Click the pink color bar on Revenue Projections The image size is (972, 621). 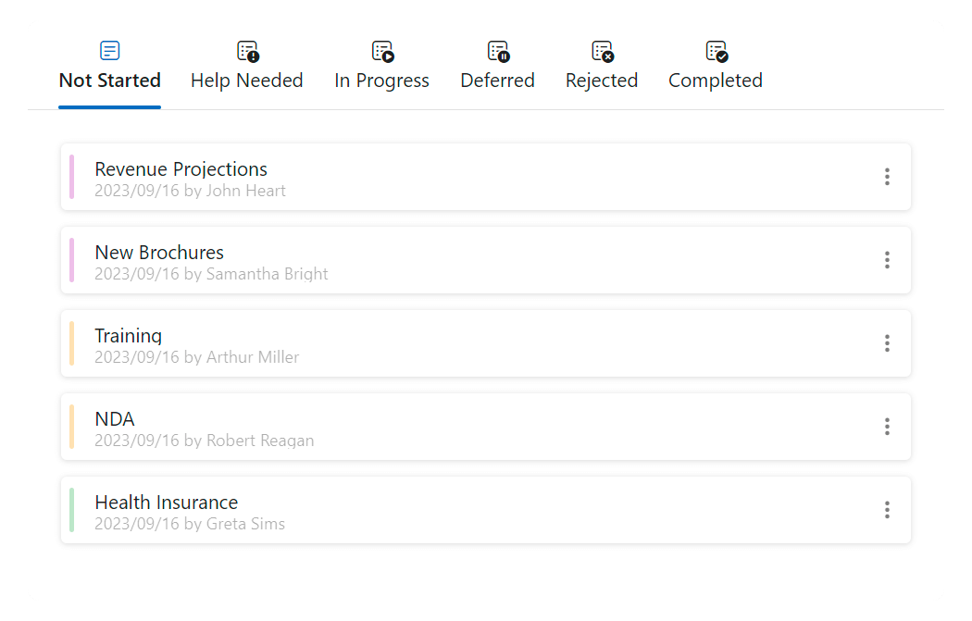pos(71,177)
